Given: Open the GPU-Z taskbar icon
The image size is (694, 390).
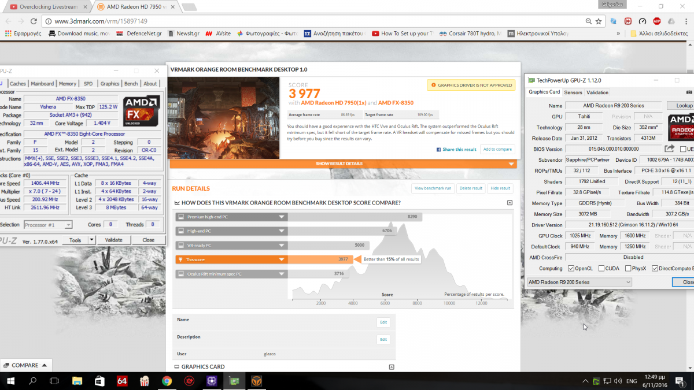Looking at the screenshot, I should (x=234, y=381).
